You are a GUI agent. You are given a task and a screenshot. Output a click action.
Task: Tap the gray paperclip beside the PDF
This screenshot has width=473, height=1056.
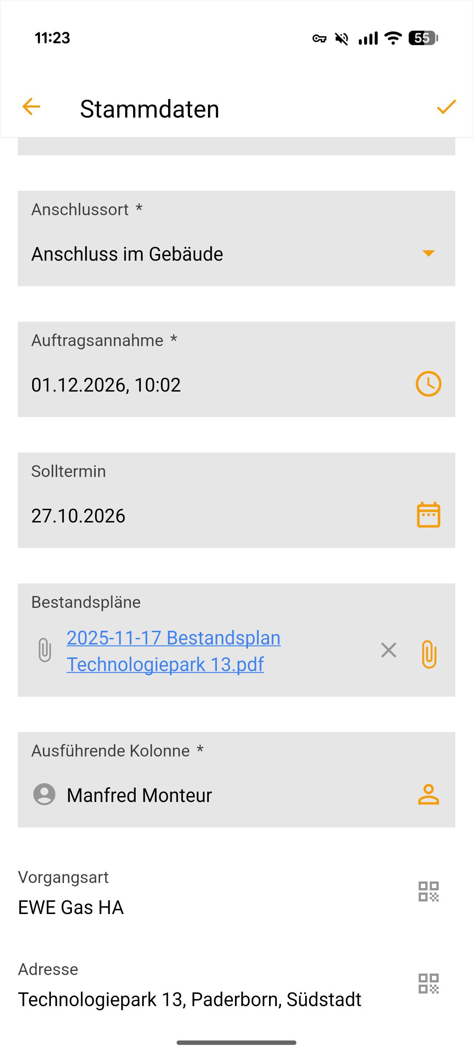[45, 650]
